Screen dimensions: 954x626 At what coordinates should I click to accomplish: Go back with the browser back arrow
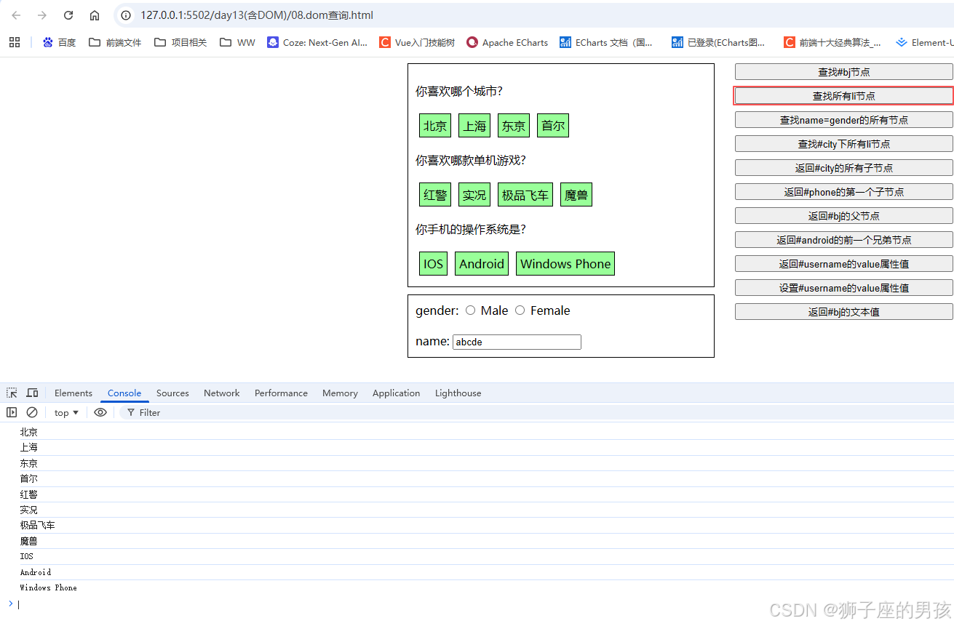pyautogui.click(x=16, y=15)
